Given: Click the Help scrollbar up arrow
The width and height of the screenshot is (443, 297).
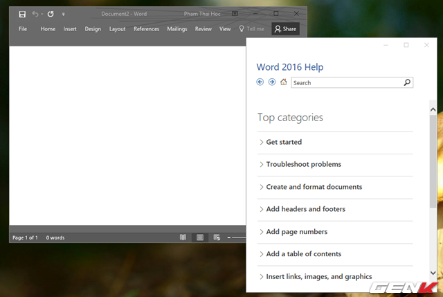Looking at the screenshot, I should (x=433, y=109).
